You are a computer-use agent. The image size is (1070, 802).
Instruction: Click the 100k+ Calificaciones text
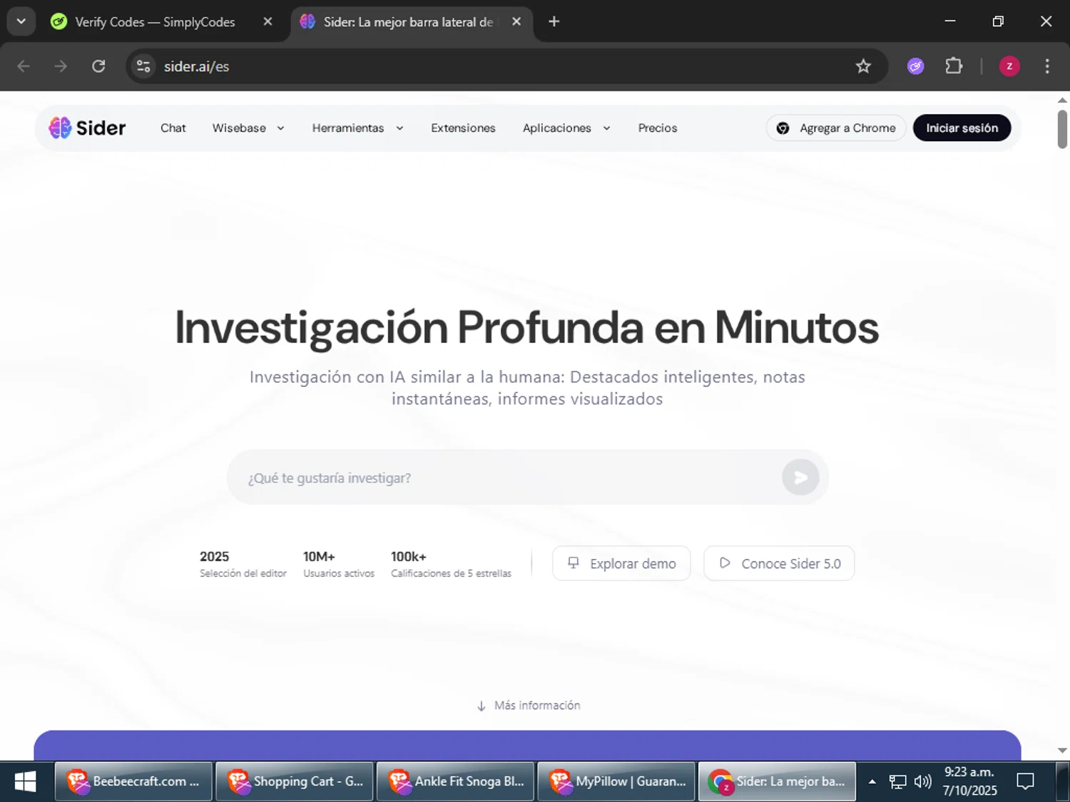pyautogui.click(x=451, y=564)
